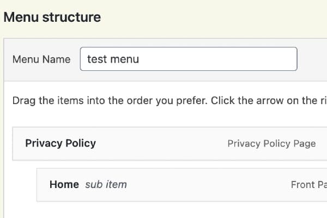This screenshot has width=327, height=218.
Task: Click the word "test" in Menu Name field
Action: coord(97,59)
